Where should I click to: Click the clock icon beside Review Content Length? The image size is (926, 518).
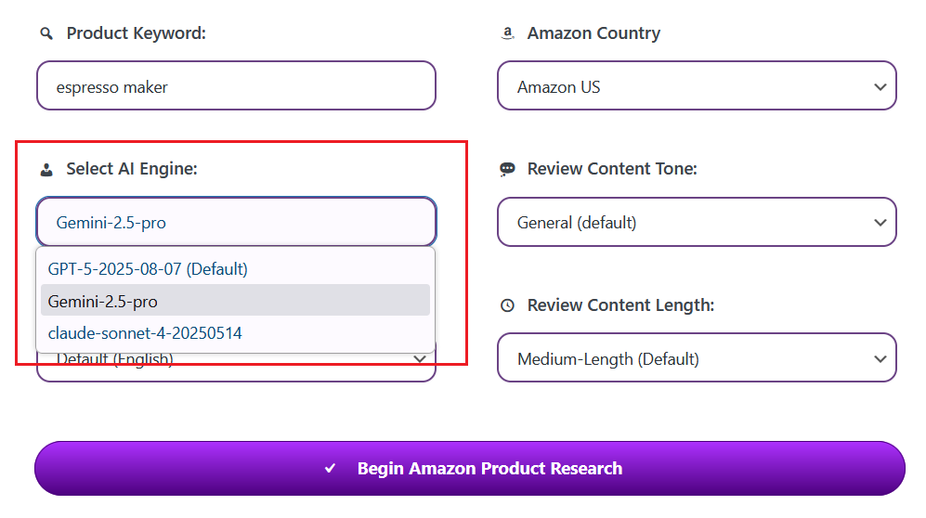tap(507, 305)
